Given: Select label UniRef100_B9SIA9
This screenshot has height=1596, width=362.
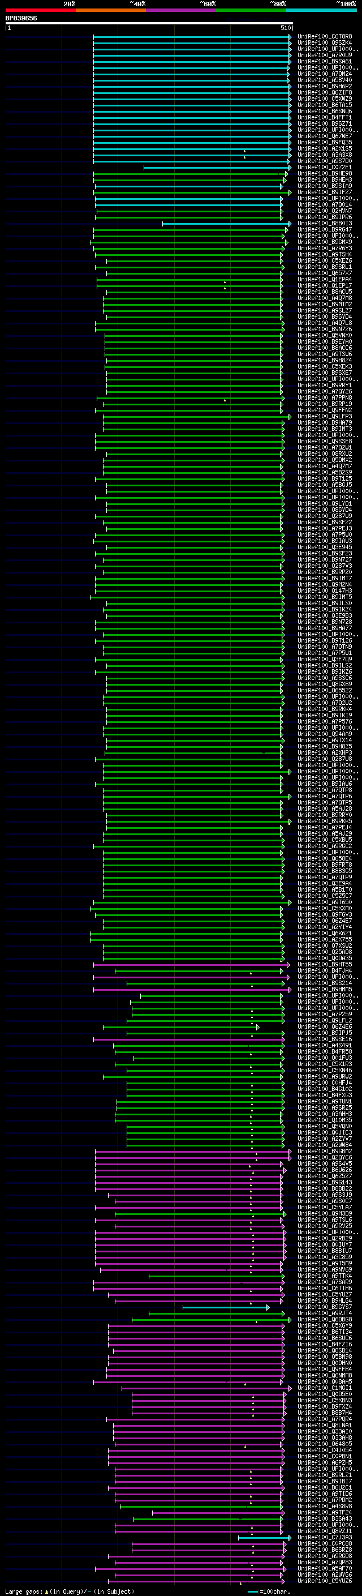Looking at the screenshot, I should [x=325, y=186].
